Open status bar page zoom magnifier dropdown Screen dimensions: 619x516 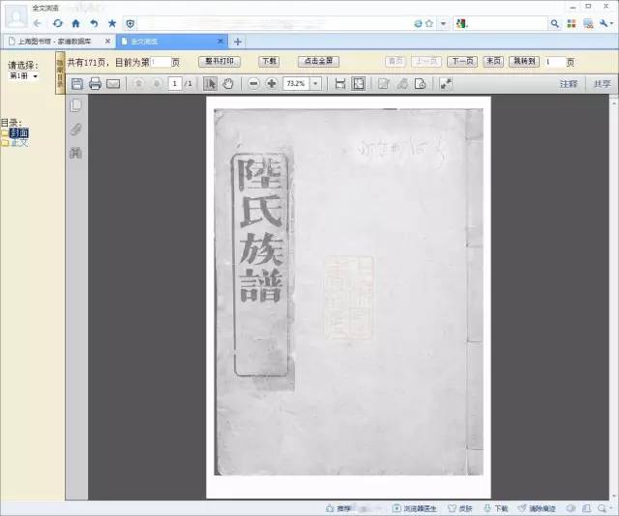click(x=604, y=509)
